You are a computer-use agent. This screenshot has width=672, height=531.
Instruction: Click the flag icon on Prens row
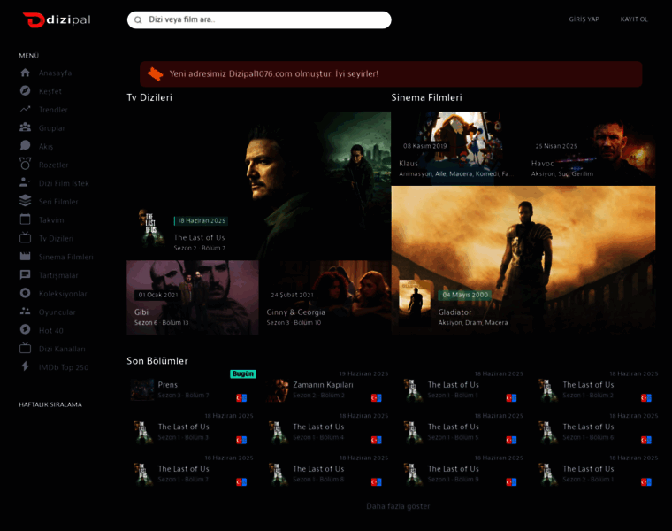[241, 398]
